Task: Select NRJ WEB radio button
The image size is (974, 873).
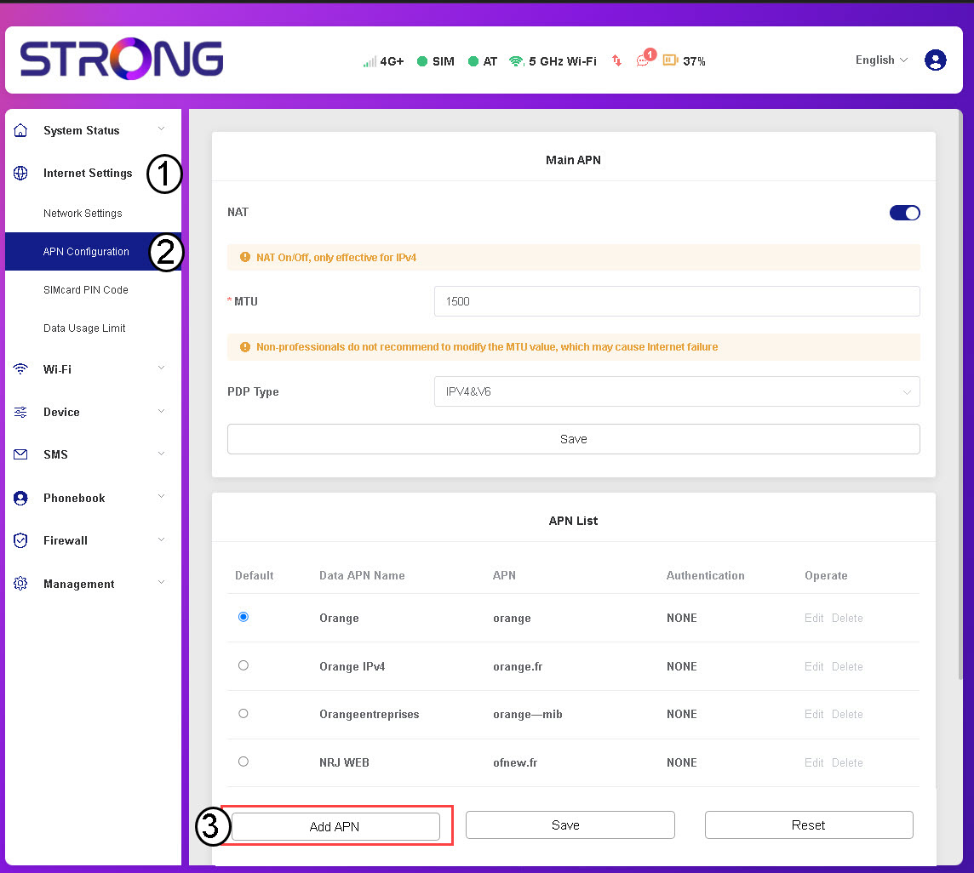Action: (243, 762)
